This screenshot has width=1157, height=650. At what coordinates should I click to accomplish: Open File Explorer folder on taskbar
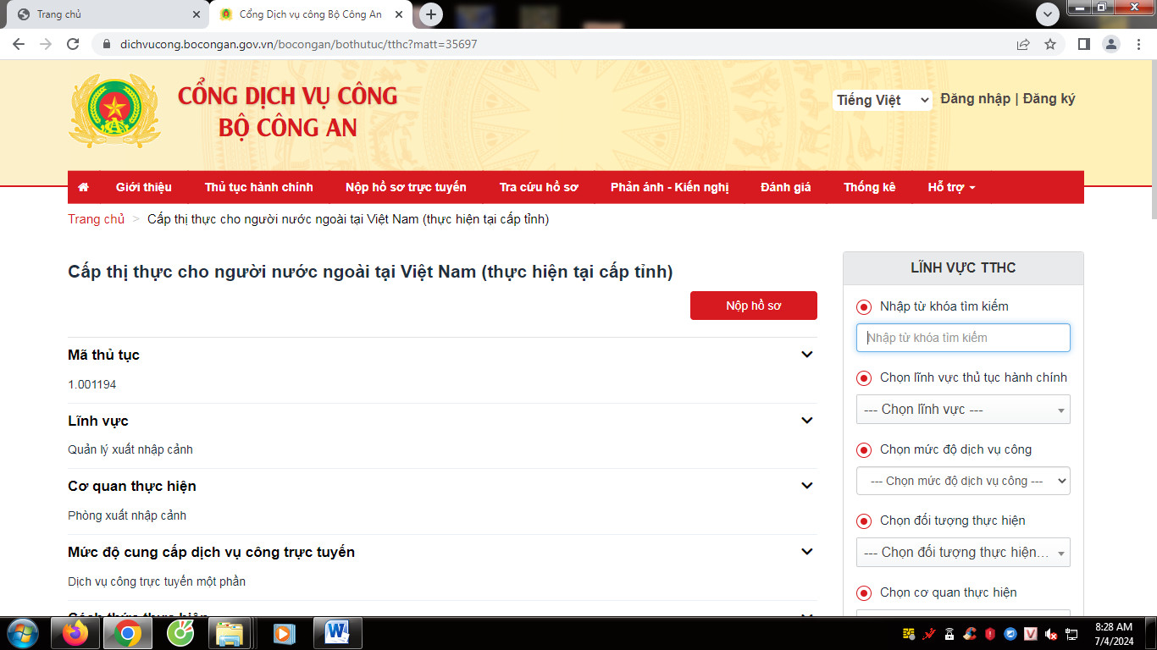(230, 633)
